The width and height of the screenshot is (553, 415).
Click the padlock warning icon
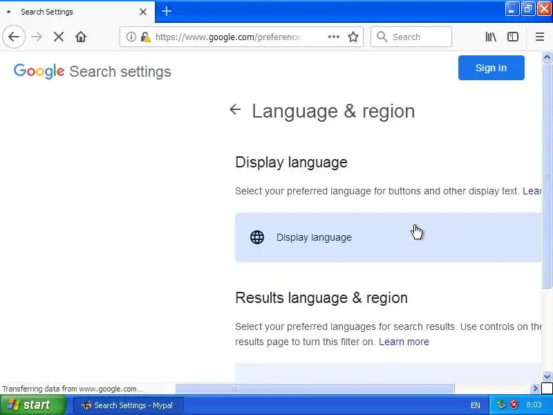pos(145,37)
